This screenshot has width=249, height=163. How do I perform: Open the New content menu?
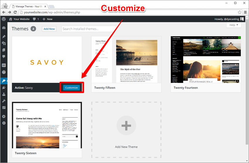[47, 19]
